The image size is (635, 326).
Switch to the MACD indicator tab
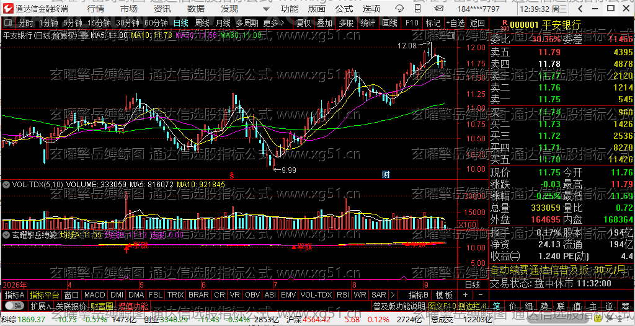[95, 295]
